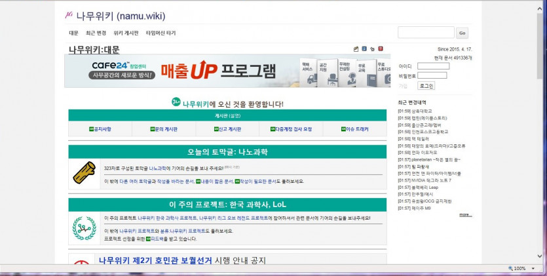Open the 타임머신 타기 menu item
Viewport: 547px width, 276px height.
[160, 33]
